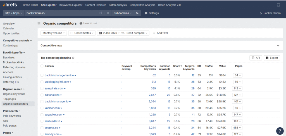Open the Subdomains mode dropdown

123,13
